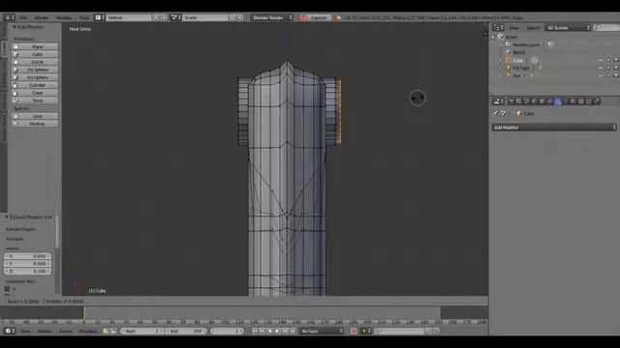The image size is (620, 348).
Task: Click the Vector Z value field
Action: tap(28, 271)
